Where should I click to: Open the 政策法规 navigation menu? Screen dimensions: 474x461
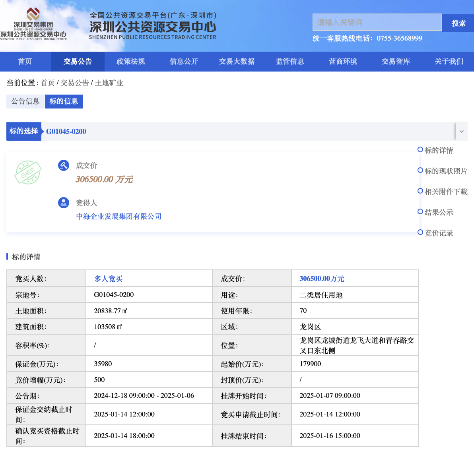tap(131, 62)
